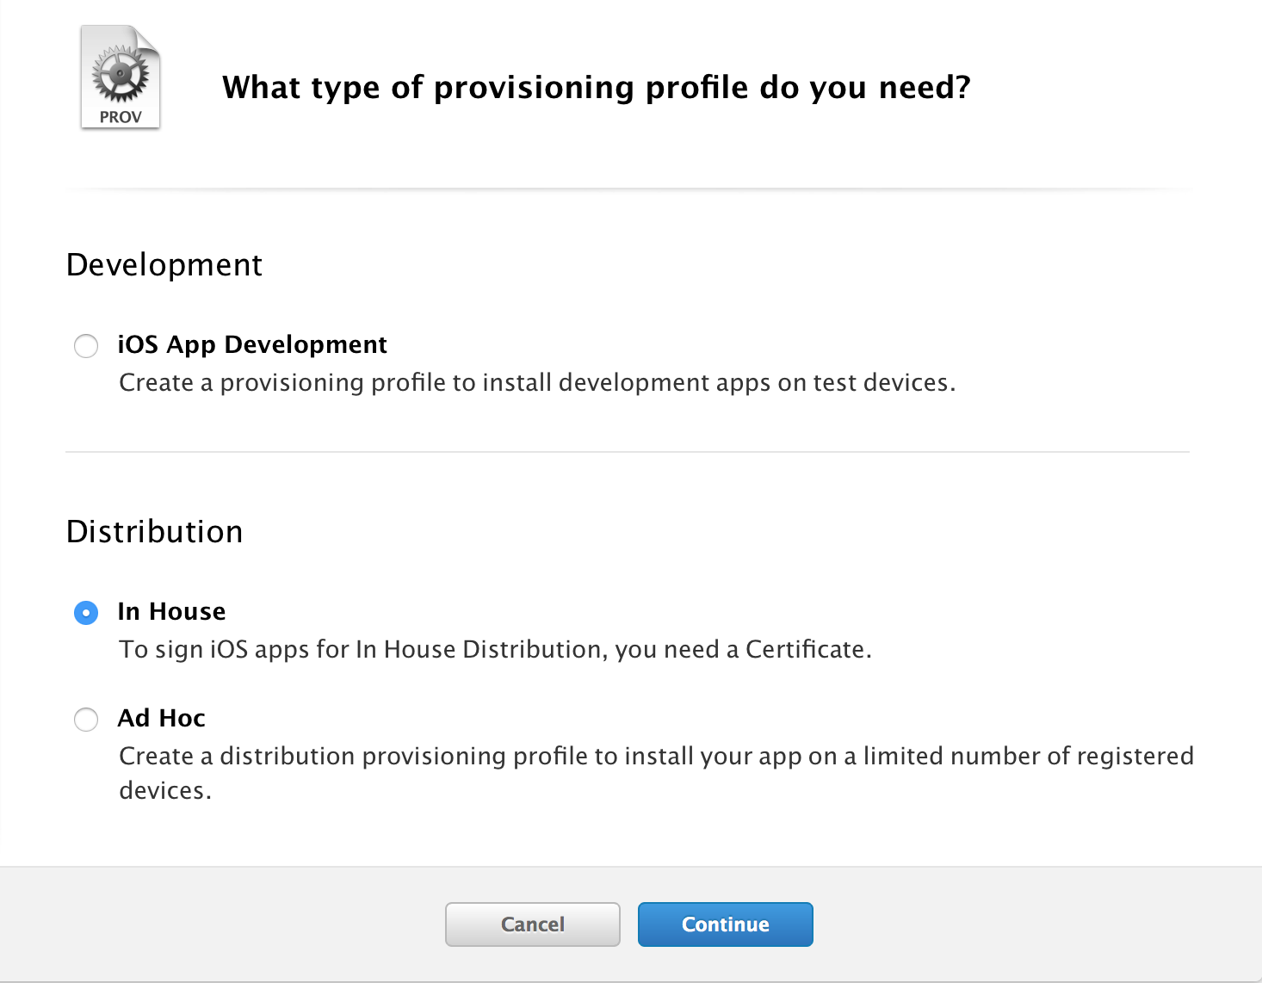Click the In House Distribution certificate description
1262x983 pixels.
click(495, 649)
